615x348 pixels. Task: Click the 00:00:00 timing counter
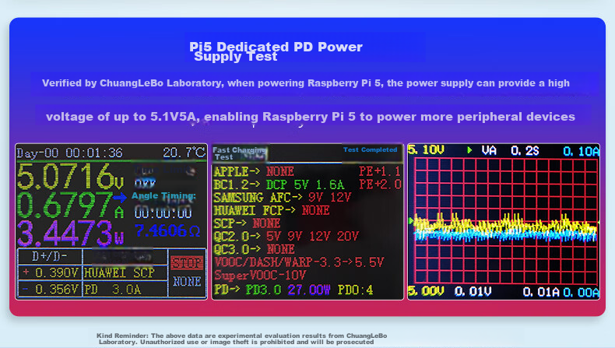(x=163, y=213)
